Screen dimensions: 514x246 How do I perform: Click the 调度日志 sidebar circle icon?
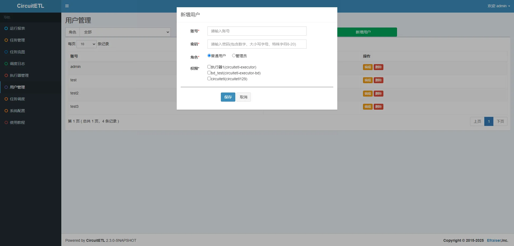point(6,64)
